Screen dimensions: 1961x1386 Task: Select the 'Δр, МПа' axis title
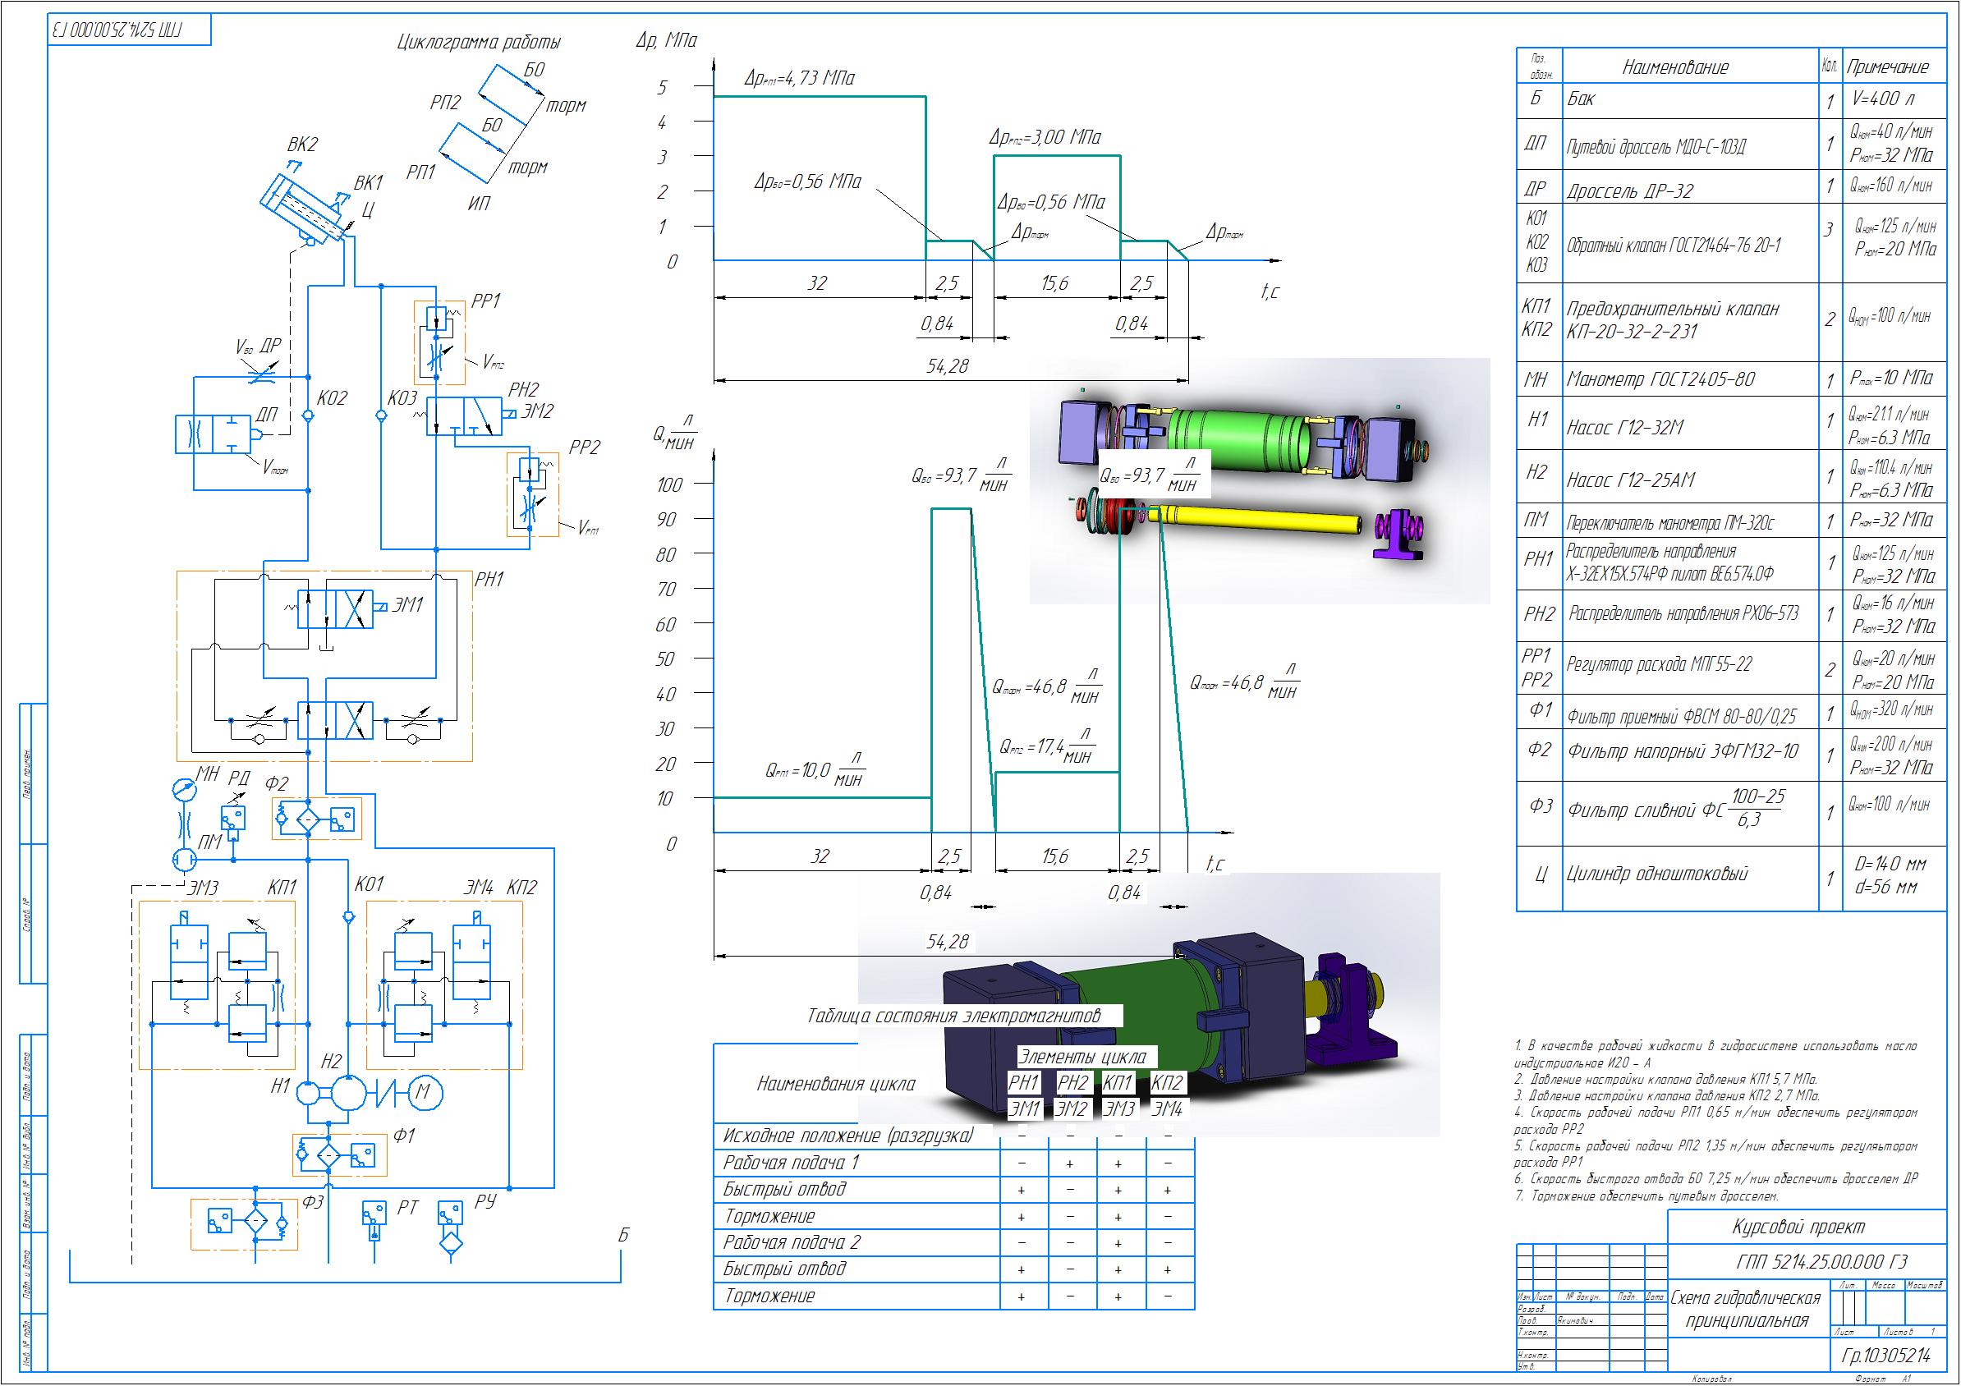(666, 40)
